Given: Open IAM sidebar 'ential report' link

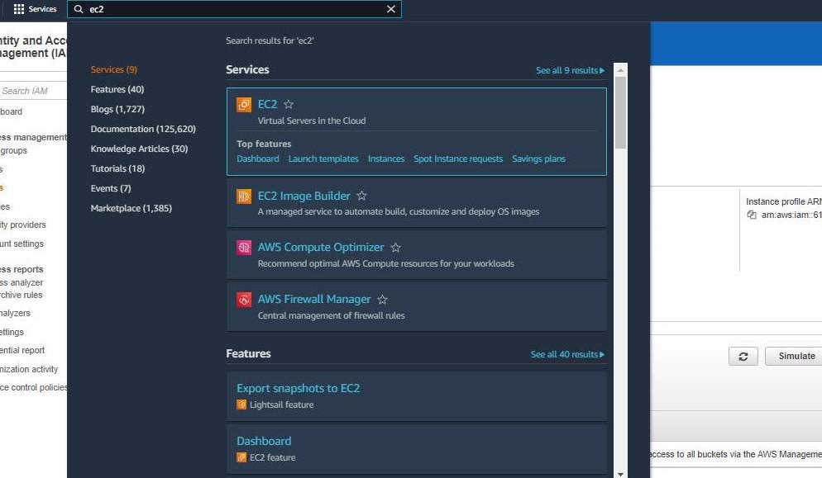Looking at the screenshot, I should coord(22,350).
